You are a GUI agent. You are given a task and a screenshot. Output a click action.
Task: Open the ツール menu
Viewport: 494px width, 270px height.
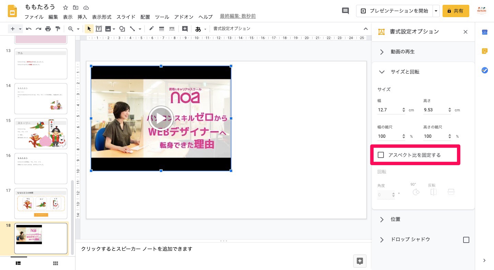pyautogui.click(x=162, y=17)
